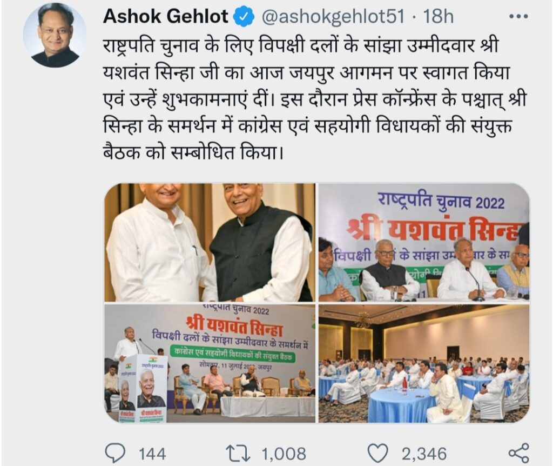This screenshot has height=466, width=553.
Task: Click the 1,008 retweets count
Action: coord(284,454)
